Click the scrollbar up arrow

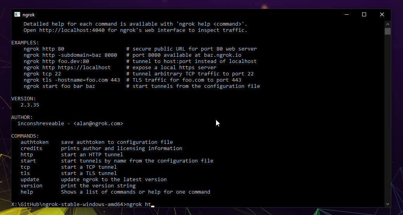[x=387, y=24]
